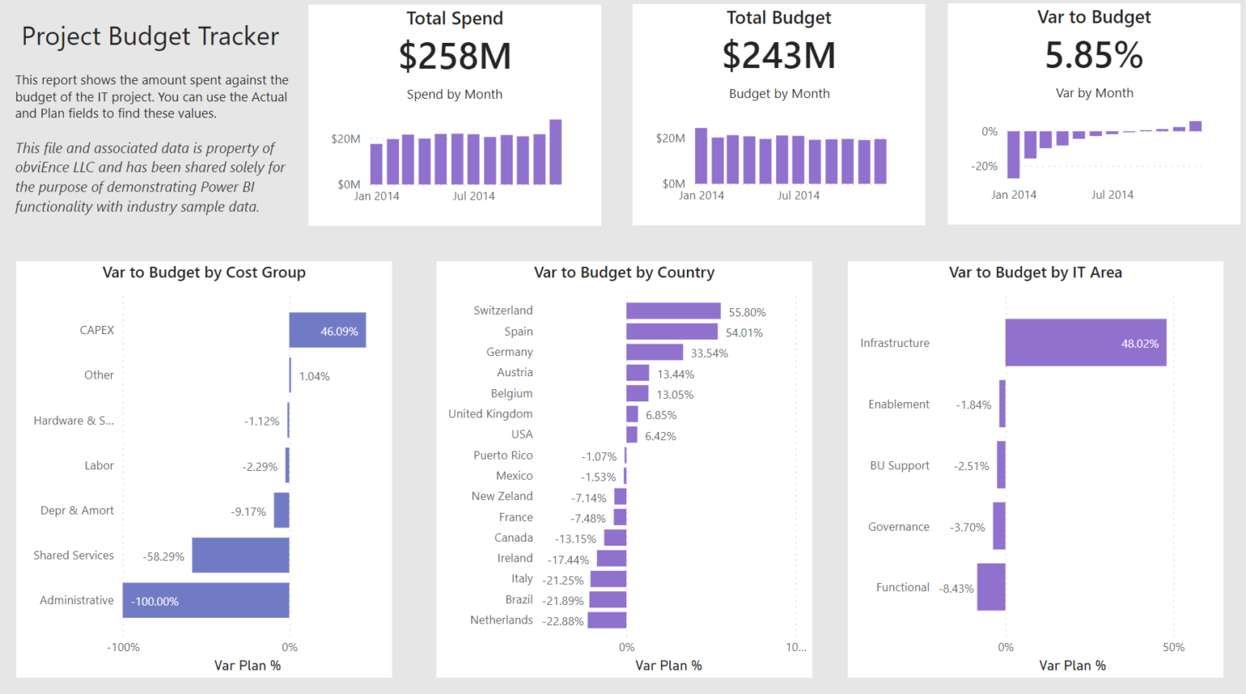Click the Administrative bar at -100.00%
1246x694 pixels.
[x=205, y=601]
